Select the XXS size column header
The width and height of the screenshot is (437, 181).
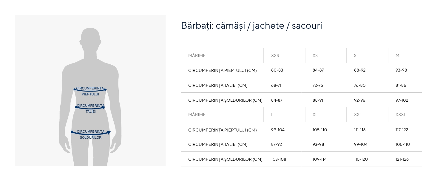click(275, 55)
